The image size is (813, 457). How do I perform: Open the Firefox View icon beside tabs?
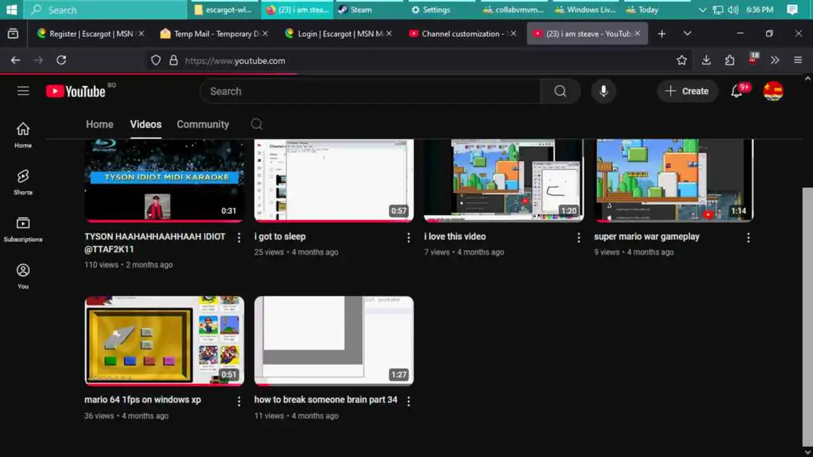[x=13, y=34]
